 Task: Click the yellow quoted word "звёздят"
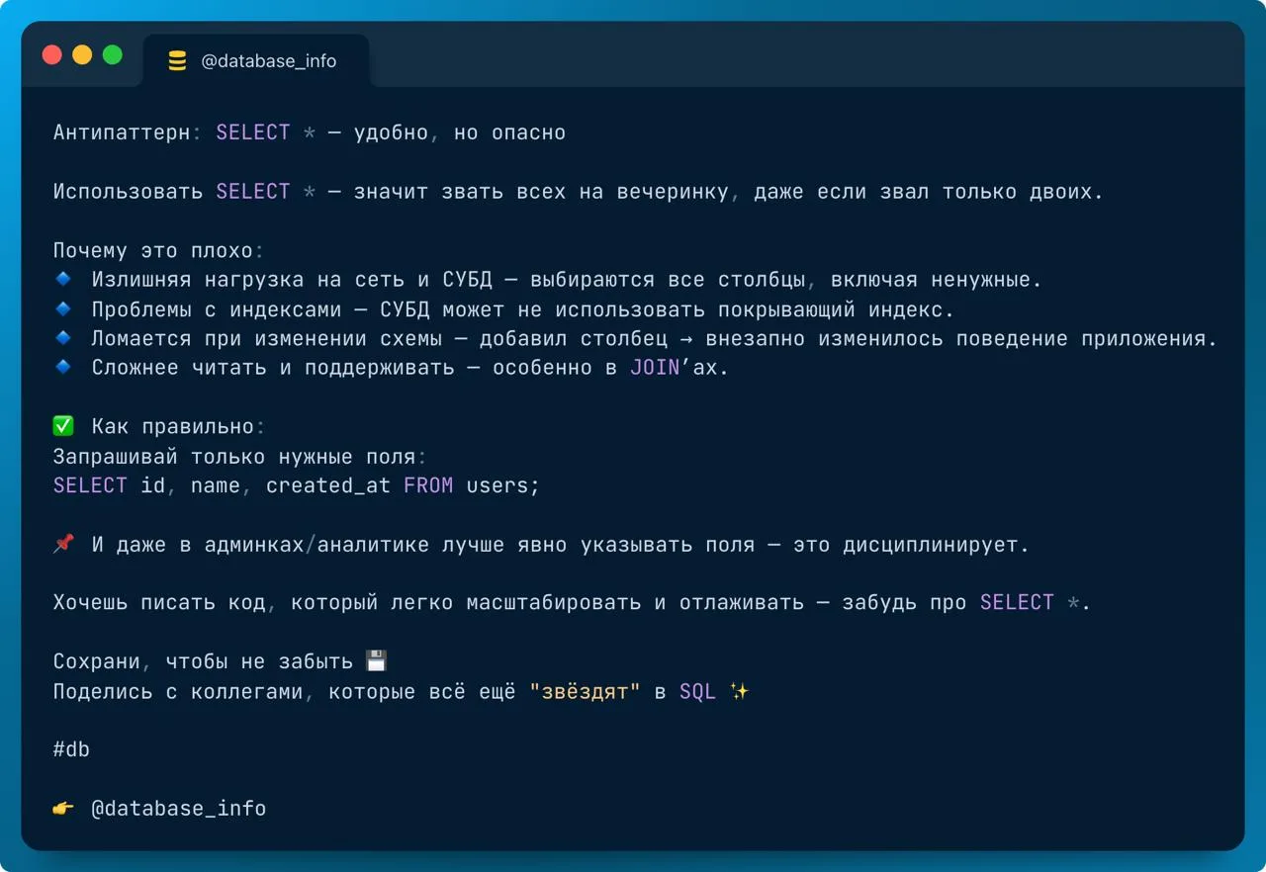click(x=585, y=692)
